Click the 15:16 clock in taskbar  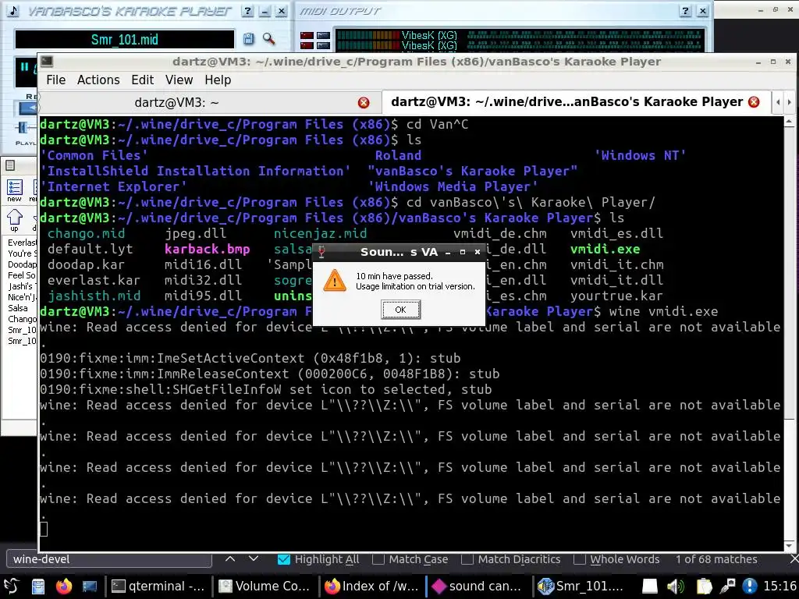click(779, 587)
